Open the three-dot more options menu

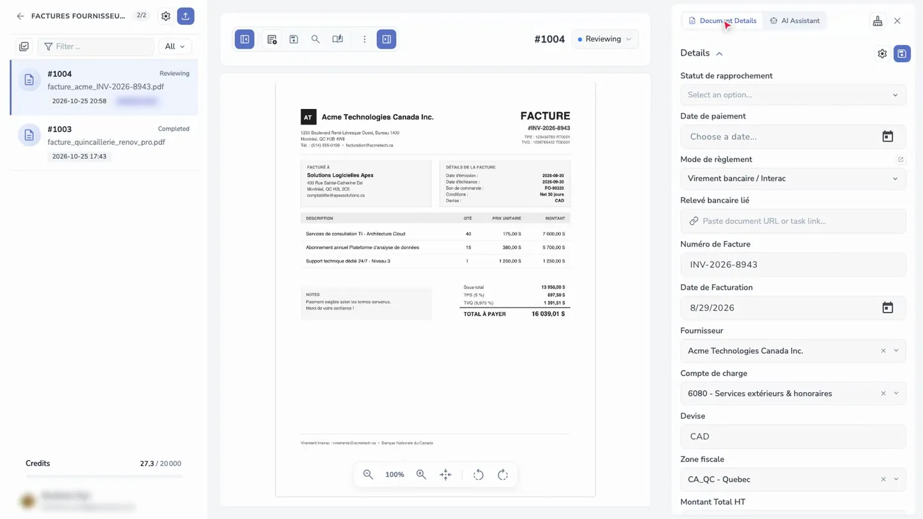365,39
